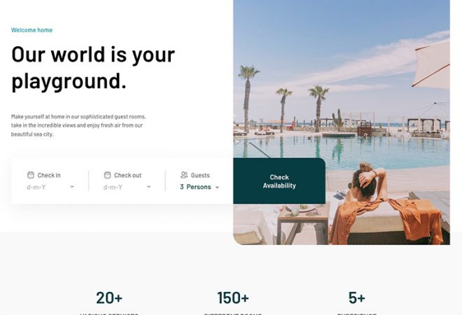Click the 3 Persons value text
The height and width of the screenshot is (315, 462).
coord(195,187)
